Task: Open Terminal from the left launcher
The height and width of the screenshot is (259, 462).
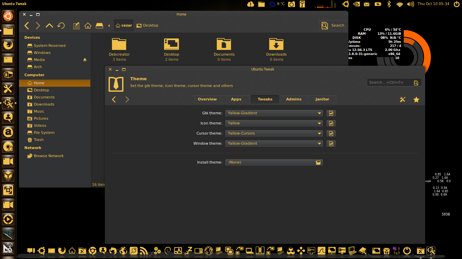Action: click(8, 60)
